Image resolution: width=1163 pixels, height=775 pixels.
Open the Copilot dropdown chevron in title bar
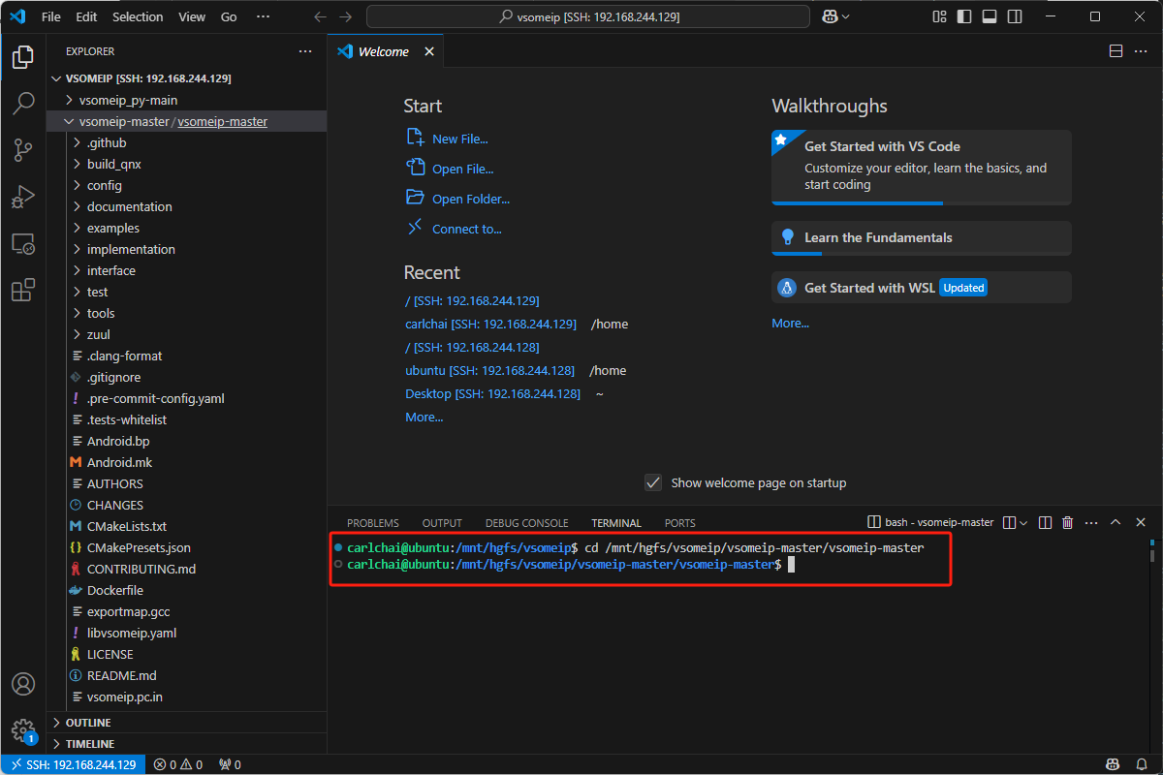pos(846,16)
